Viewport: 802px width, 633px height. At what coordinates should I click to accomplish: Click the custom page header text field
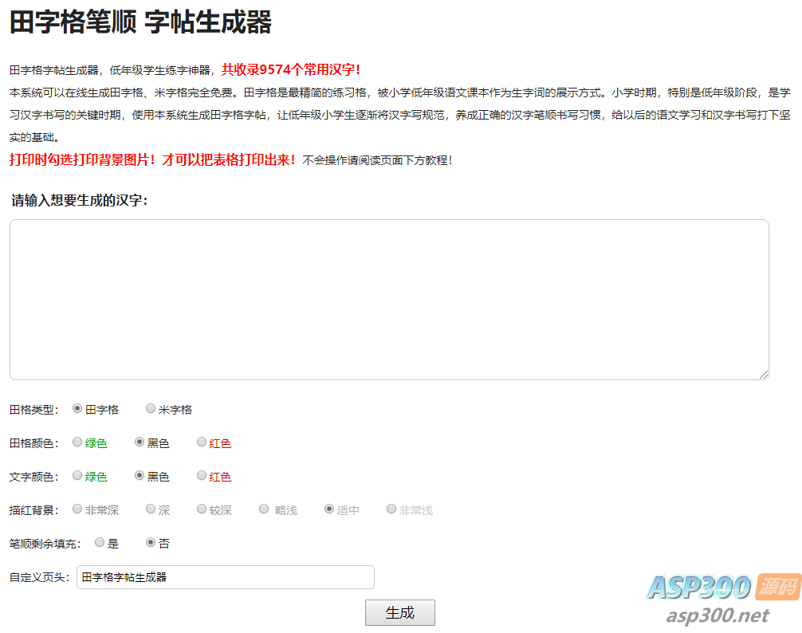coord(226,577)
